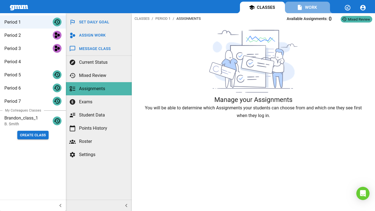Open the user account profile icon

[363, 8]
